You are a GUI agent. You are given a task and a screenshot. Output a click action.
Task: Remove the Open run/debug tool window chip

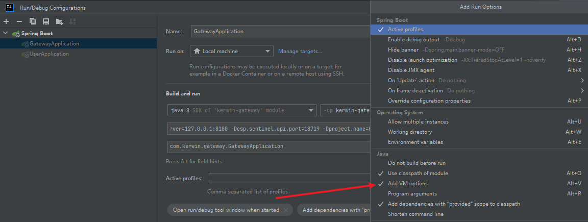coord(286,210)
